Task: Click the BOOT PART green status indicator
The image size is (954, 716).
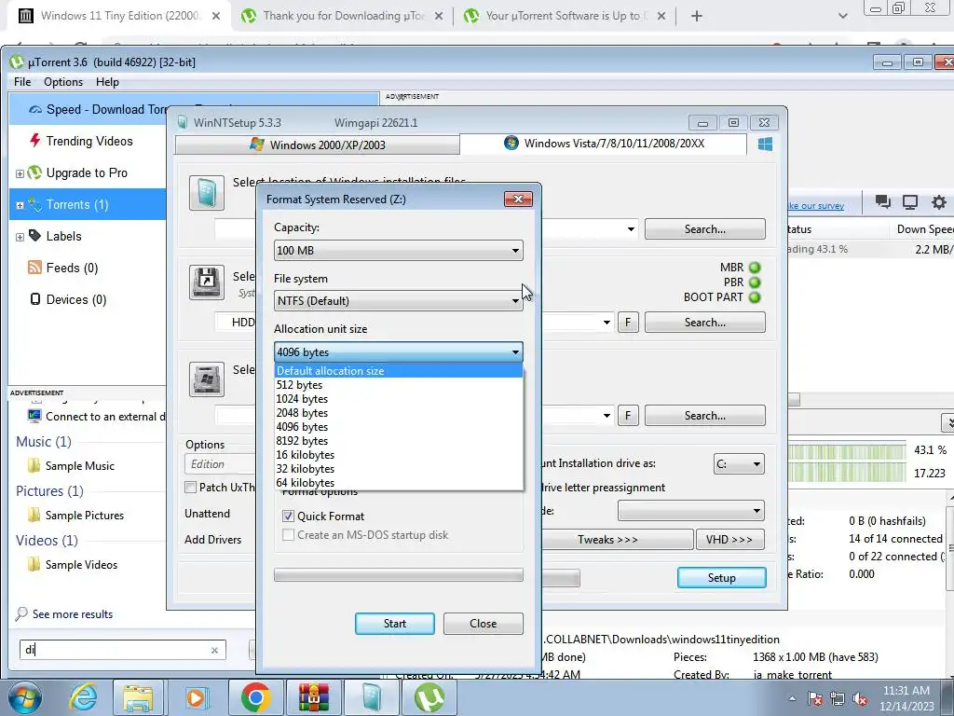Action: (x=755, y=297)
